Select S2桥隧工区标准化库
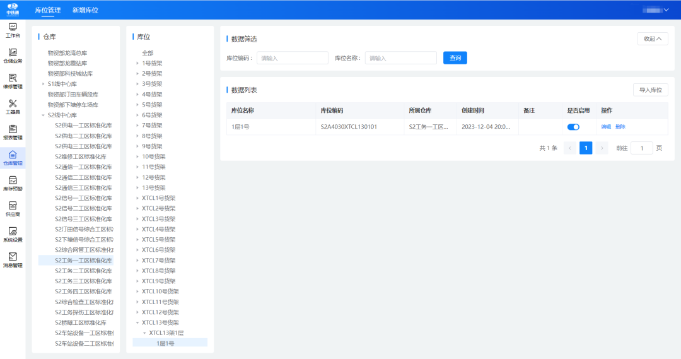Image resolution: width=681 pixels, height=359 pixels. [81, 322]
